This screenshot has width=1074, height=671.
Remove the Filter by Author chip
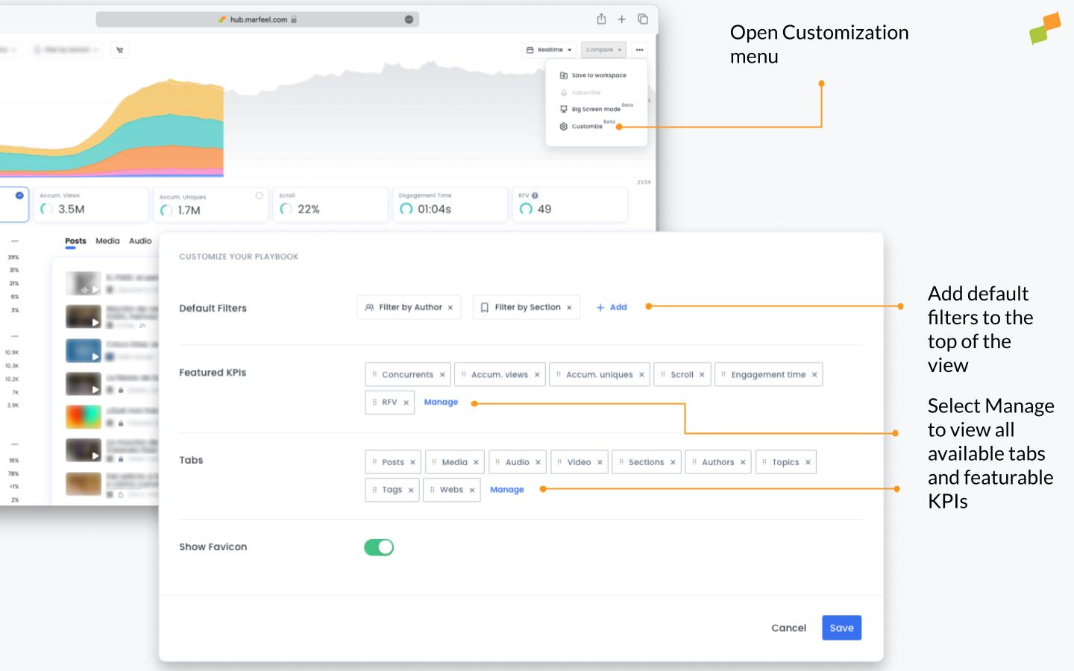click(x=450, y=308)
